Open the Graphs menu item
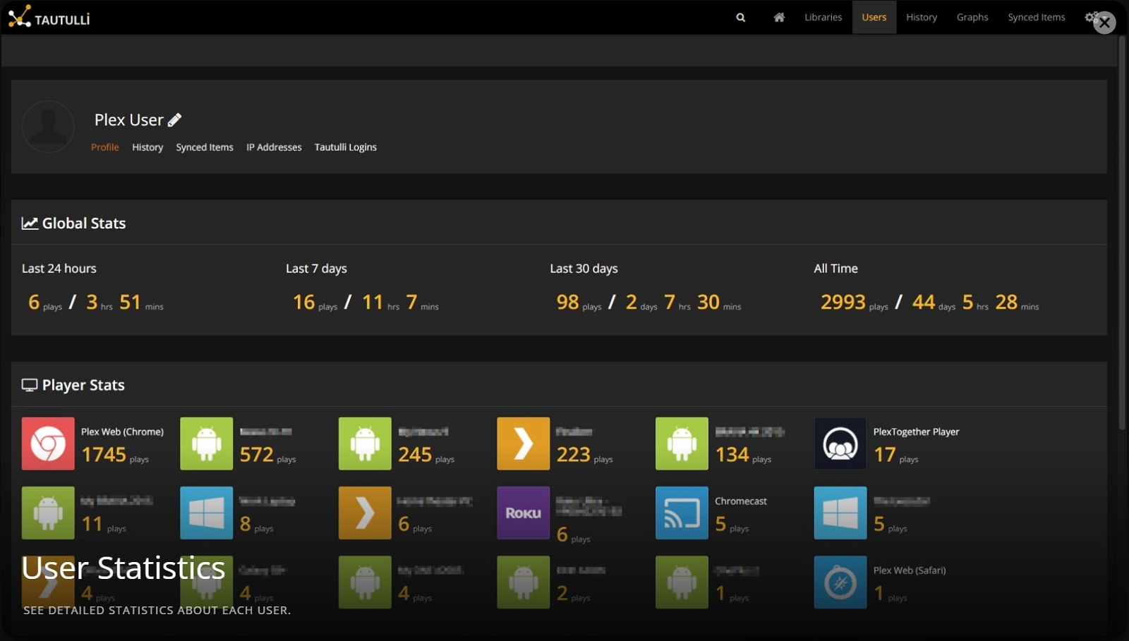This screenshot has width=1129, height=641. click(972, 17)
